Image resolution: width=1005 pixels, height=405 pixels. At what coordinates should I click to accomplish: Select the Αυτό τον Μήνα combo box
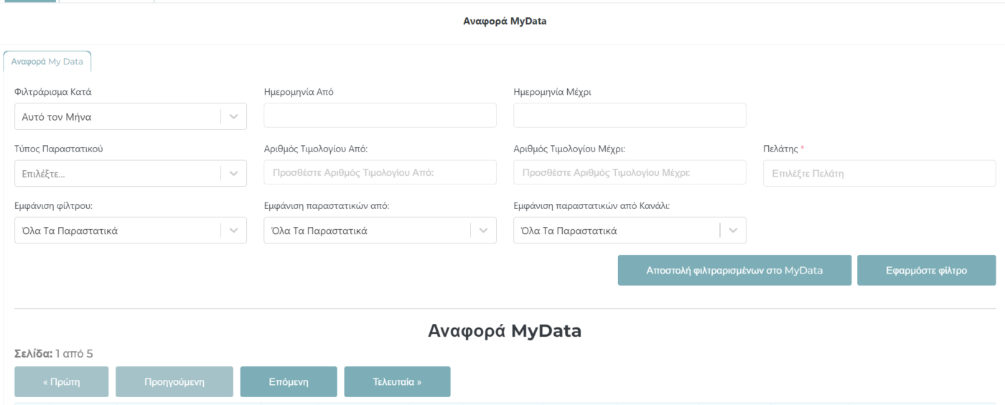tap(131, 117)
